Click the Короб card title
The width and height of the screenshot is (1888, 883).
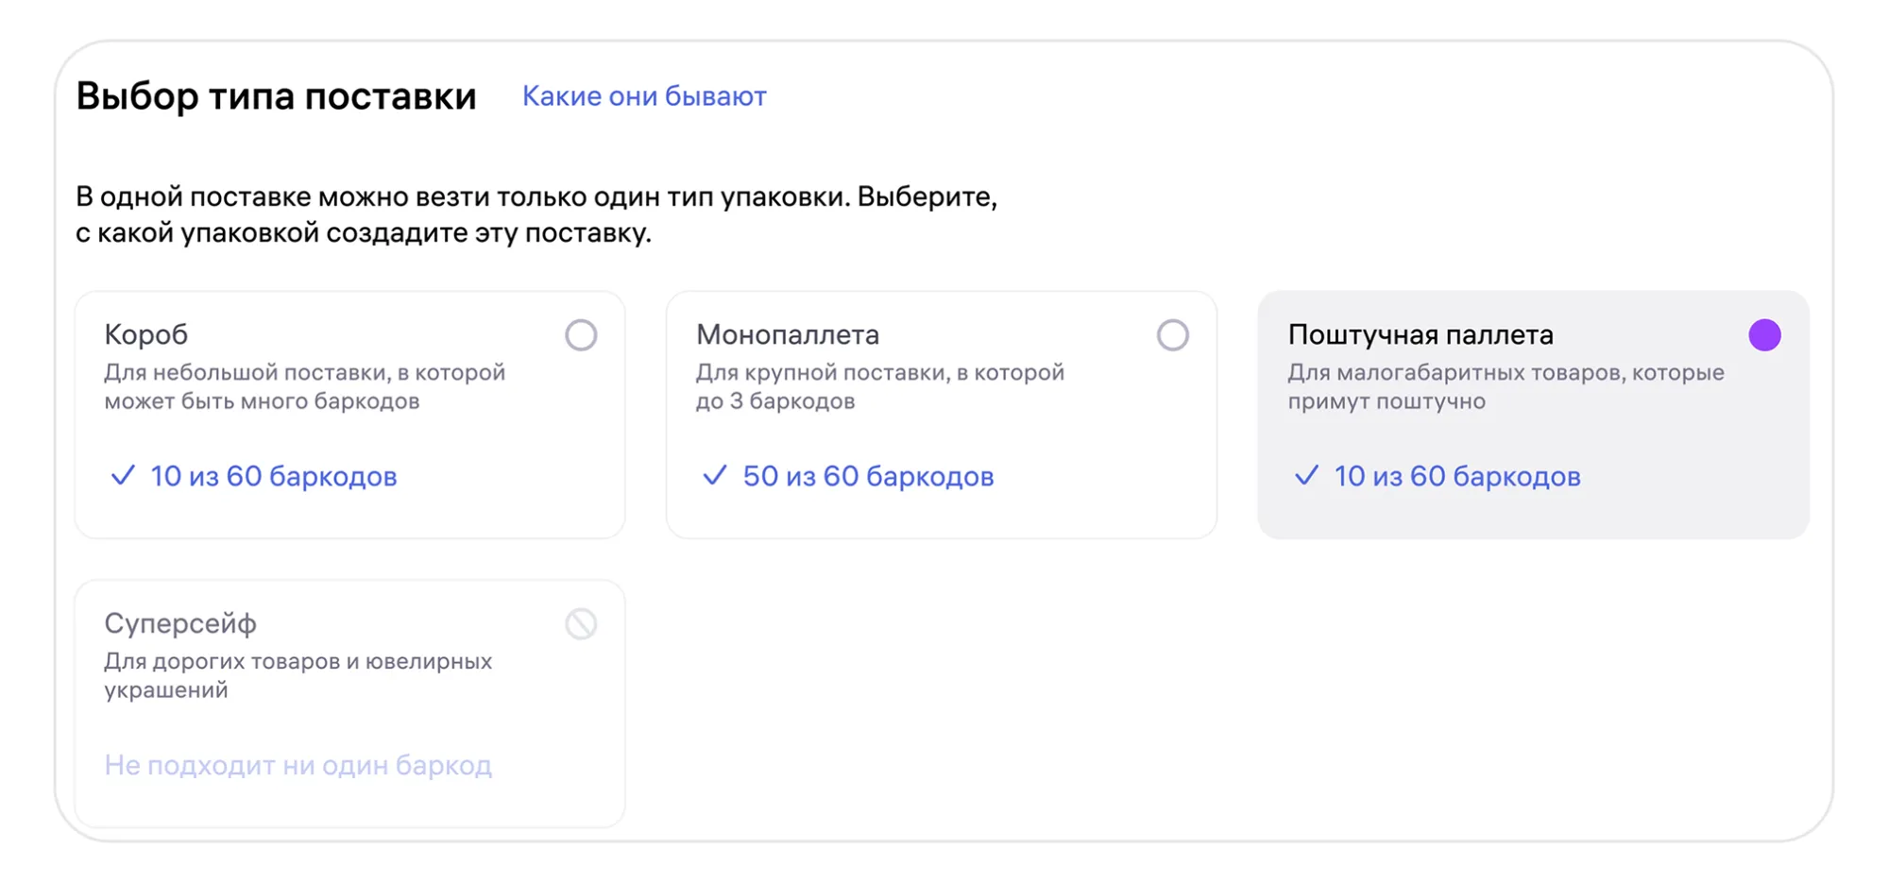146,334
